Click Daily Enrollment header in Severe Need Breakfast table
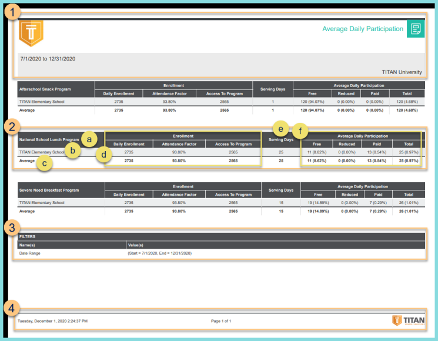The height and width of the screenshot is (341, 438). [x=129, y=195]
